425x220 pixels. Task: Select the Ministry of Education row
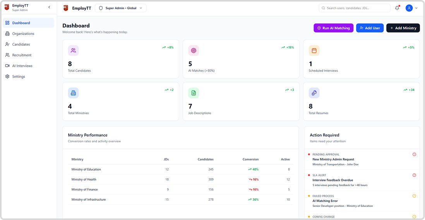point(180,169)
